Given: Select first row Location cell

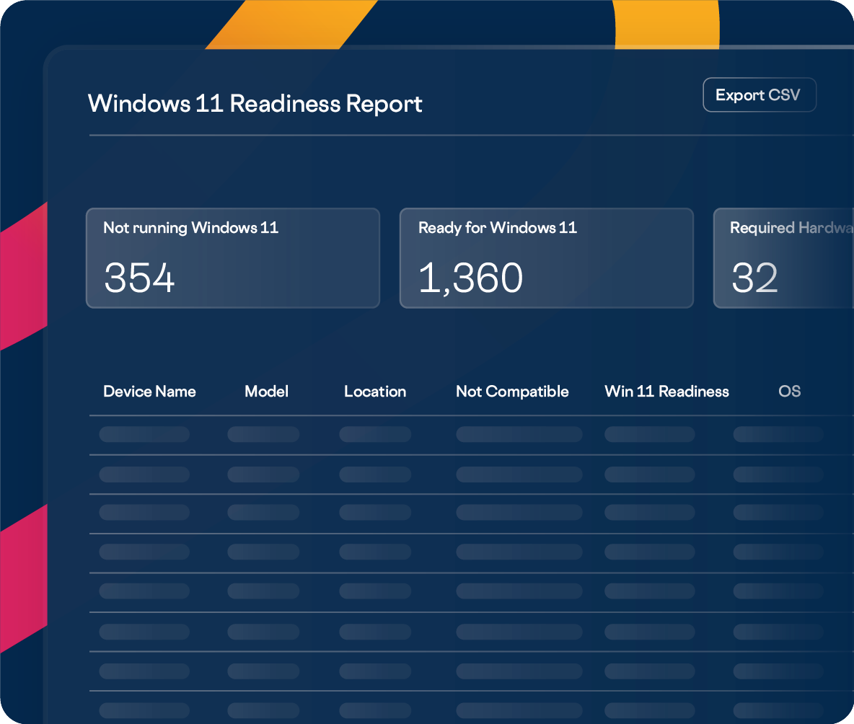Looking at the screenshot, I should click(x=375, y=434).
